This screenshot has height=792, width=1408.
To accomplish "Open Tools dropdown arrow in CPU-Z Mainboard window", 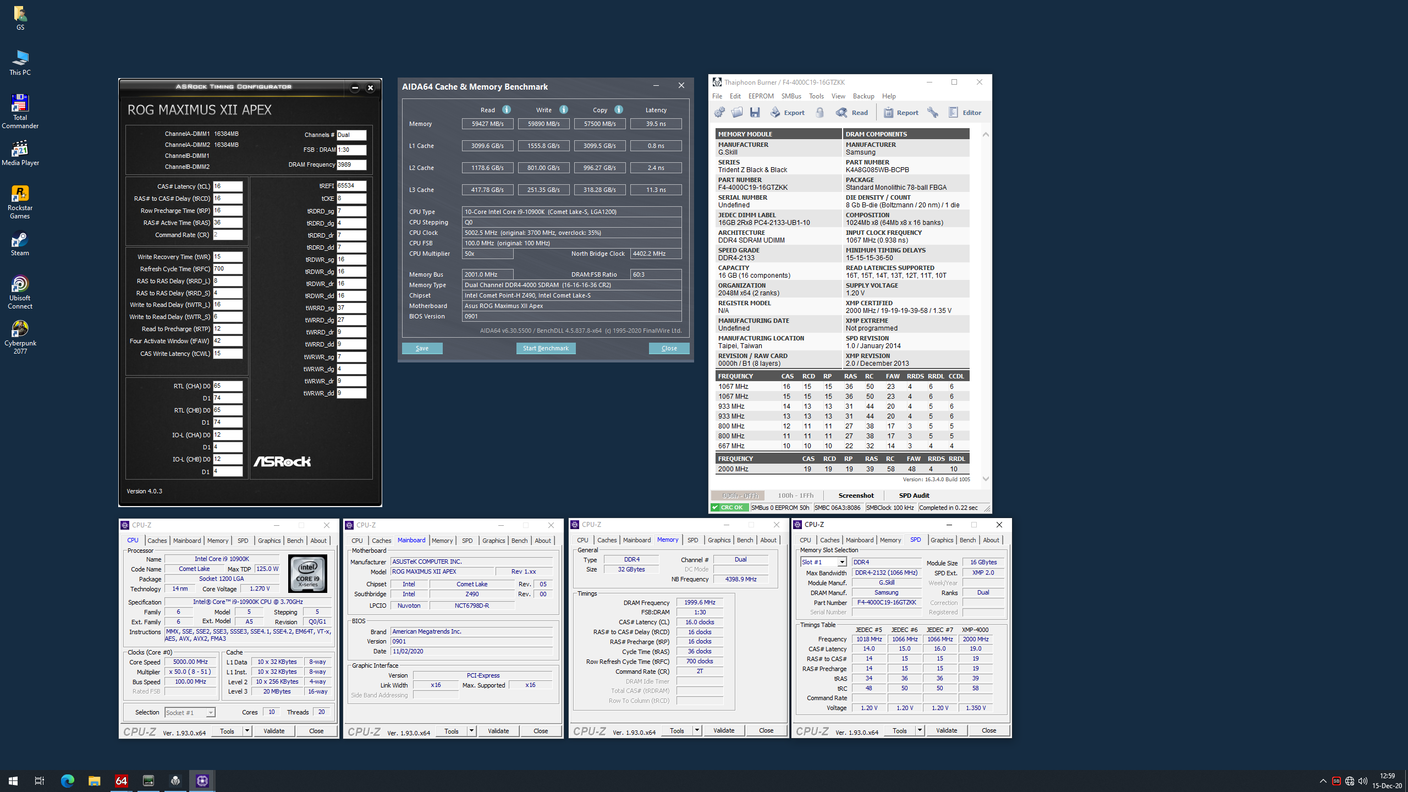I will (x=471, y=731).
